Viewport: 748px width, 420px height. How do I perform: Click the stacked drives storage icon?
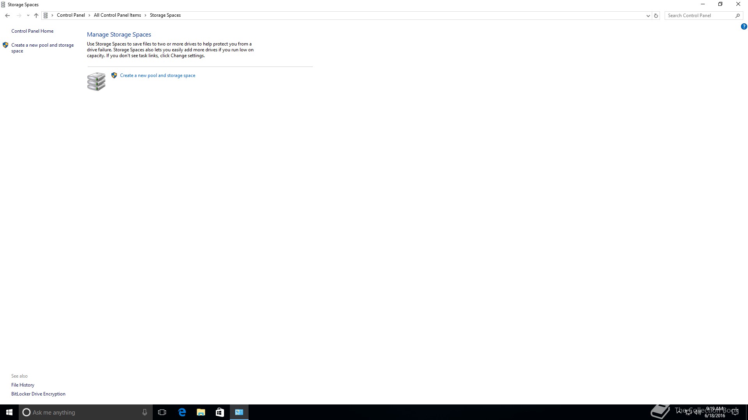(96, 81)
